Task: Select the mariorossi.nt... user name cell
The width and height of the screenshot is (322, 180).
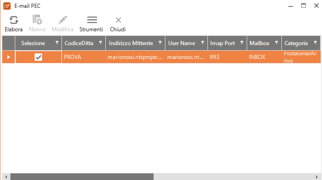Action: (187, 57)
